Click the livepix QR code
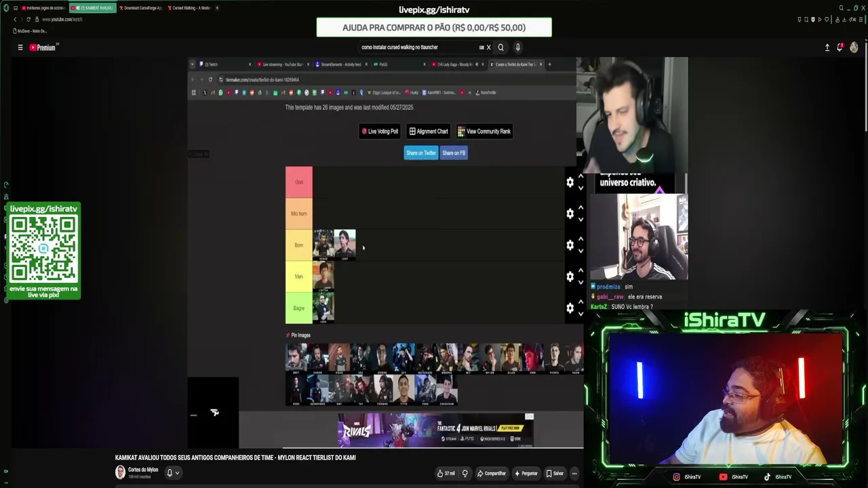 pyautogui.click(x=43, y=249)
